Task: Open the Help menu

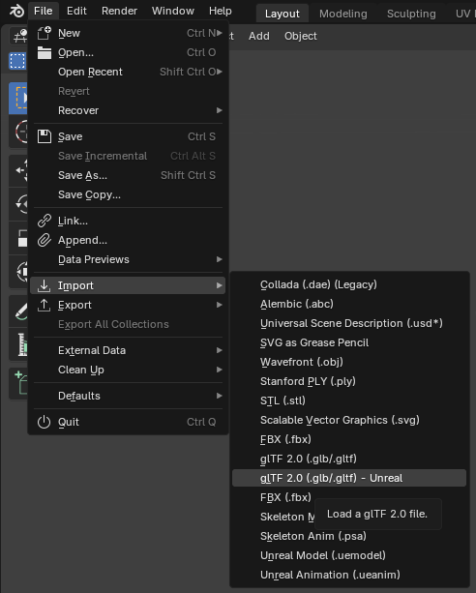Action: pyautogui.click(x=221, y=11)
